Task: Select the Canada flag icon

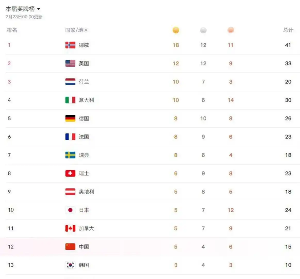Action: 70,228
